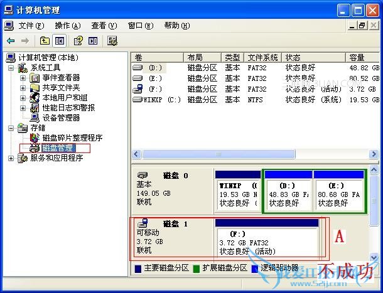Expand the 共享文件夹 node

[x=23, y=88]
